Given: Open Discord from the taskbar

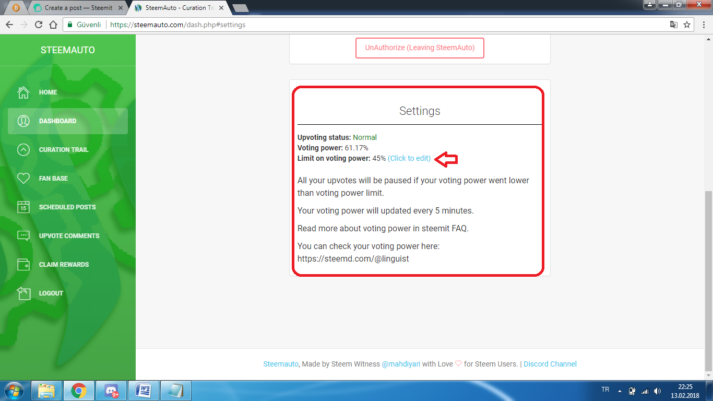Looking at the screenshot, I should (111, 391).
